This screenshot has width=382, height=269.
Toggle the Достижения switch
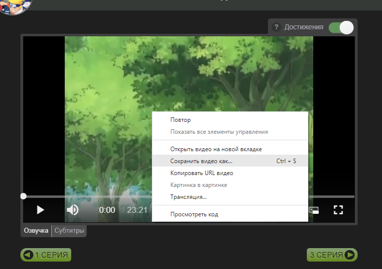[341, 27]
